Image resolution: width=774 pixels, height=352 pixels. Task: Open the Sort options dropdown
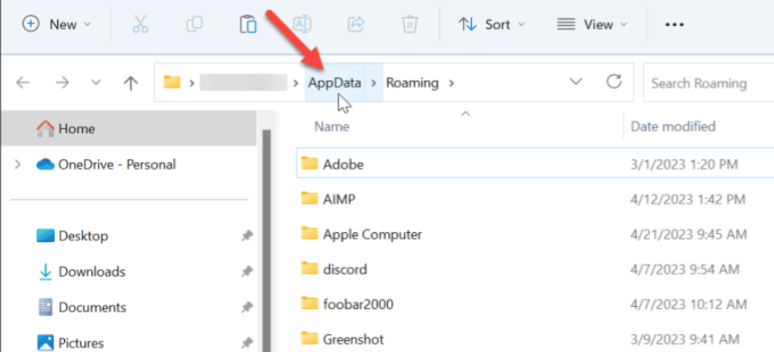click(492, 24)
